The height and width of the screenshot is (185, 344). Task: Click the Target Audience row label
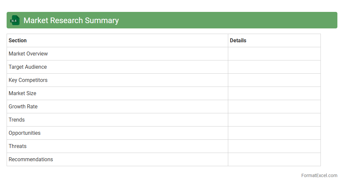(x=28, y=67)
